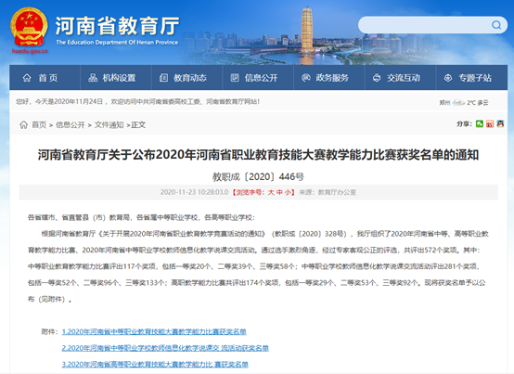Set browsing font size to 大
The height and width of the screenshot is (374, 514).
[x=271, y=192]
